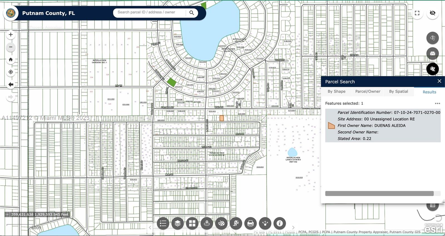Switch to the By Spatial tab
The image size is (445, 236).
pos(398,91)
